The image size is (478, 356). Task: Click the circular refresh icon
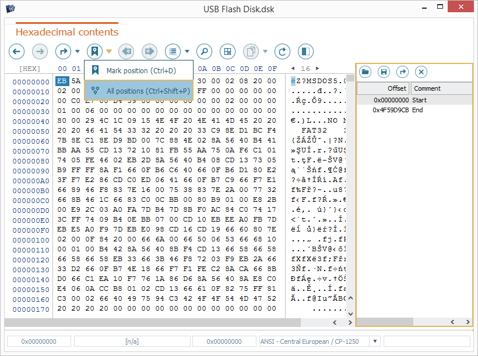(282, 51)
